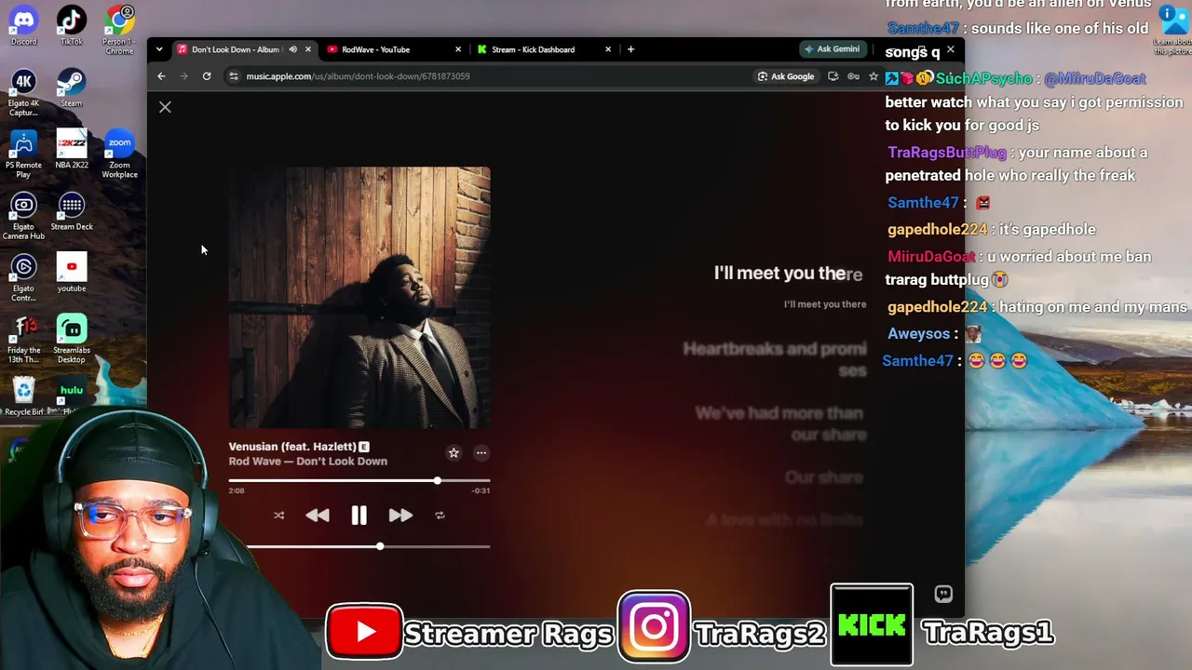This screenshot has height=670, width=1192.
Task: View site information for music.apple.com
Action: point(234,76)
